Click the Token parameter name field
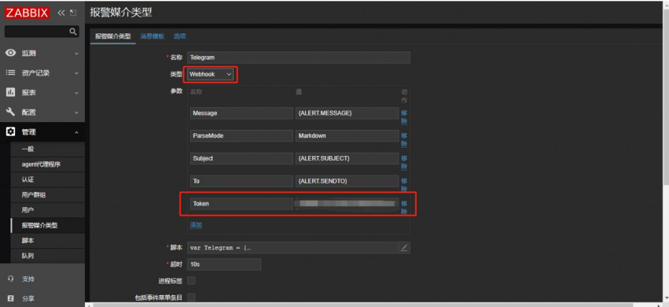 click(x=242, y=203)
